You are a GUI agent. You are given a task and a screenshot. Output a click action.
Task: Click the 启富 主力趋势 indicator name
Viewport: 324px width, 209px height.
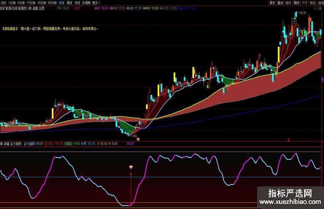coord(13,143)
